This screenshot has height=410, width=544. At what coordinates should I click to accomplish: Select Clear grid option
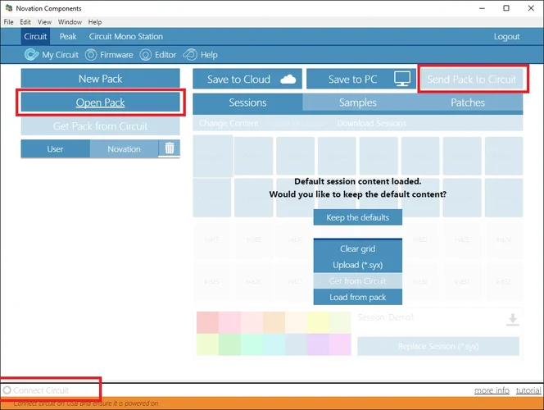358,248
